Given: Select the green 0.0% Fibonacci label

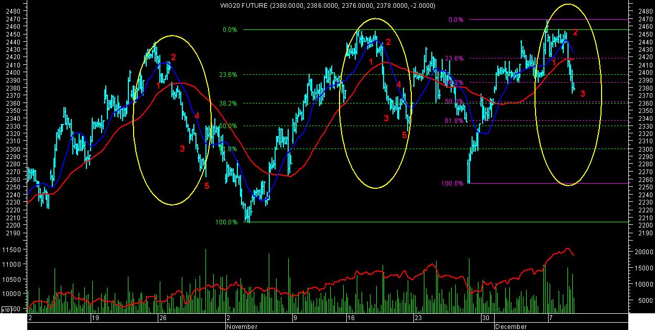Looking at the screenshot, I should [230, 30].
